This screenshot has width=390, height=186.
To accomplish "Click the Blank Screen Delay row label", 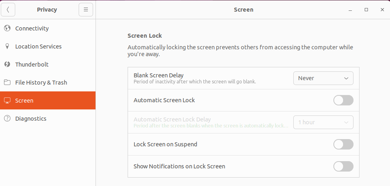I will coord(158,75).
